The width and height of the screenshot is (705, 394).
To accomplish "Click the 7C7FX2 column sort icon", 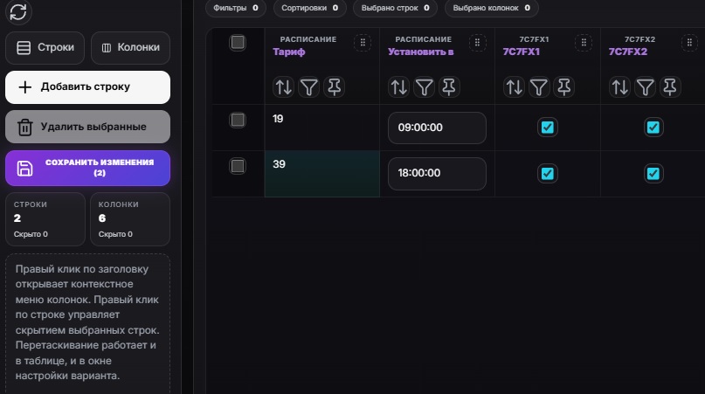I will tap(619, 86).
